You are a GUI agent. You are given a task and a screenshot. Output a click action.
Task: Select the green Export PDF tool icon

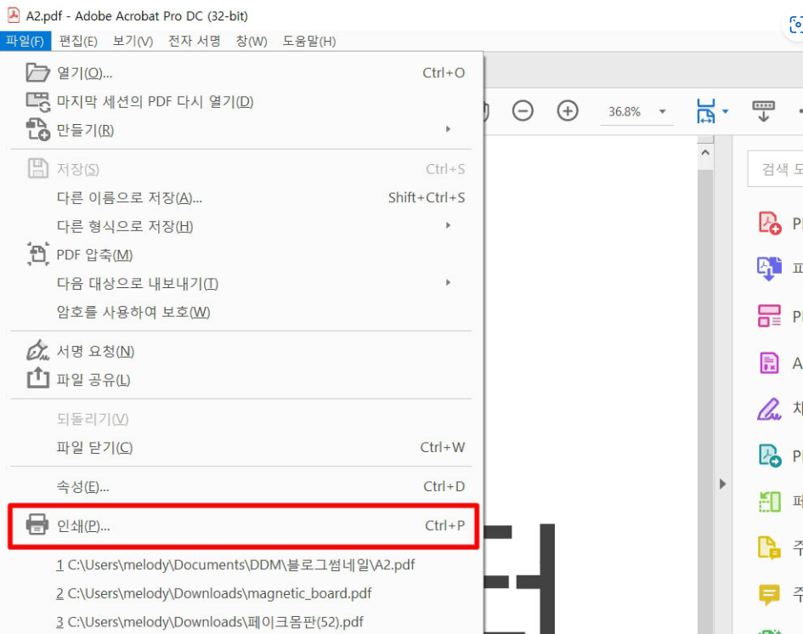770,456
